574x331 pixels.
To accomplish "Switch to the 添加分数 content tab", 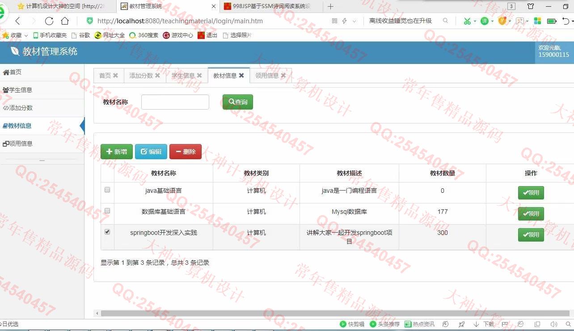I will point(141,76).
